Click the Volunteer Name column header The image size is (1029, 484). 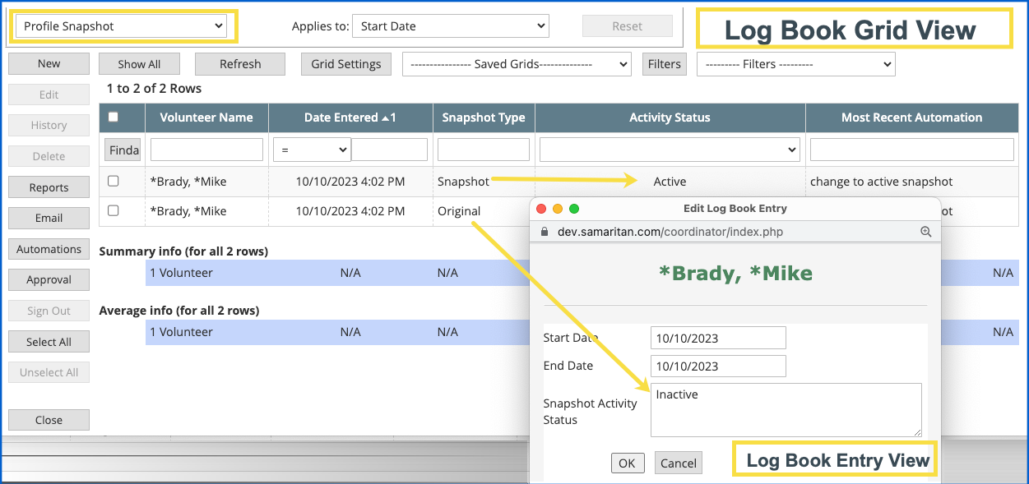tap(206, 118)
